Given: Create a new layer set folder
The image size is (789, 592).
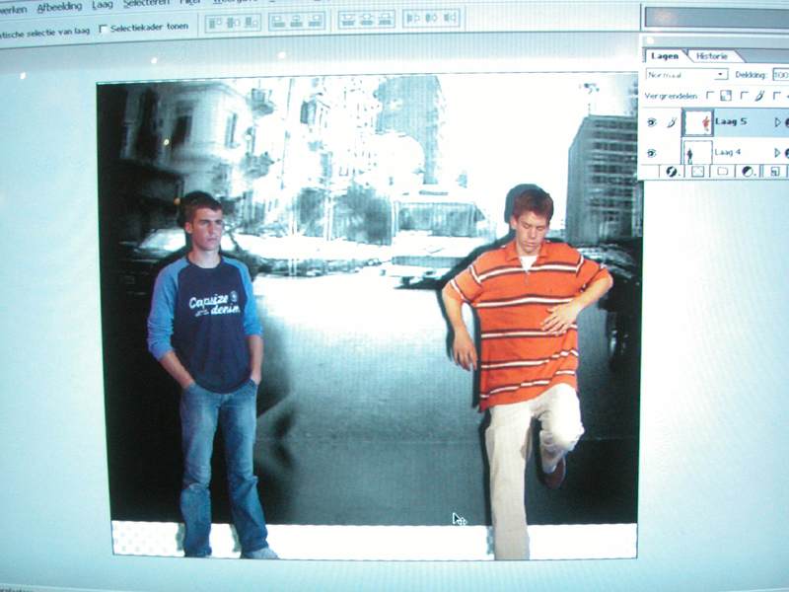Looking at the screenshot, I should tap(723, 171).
